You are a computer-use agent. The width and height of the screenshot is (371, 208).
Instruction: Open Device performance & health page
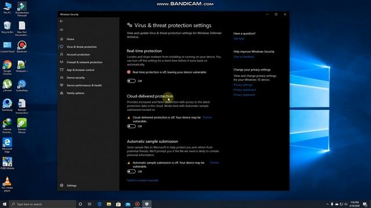(x=84, y=86)
